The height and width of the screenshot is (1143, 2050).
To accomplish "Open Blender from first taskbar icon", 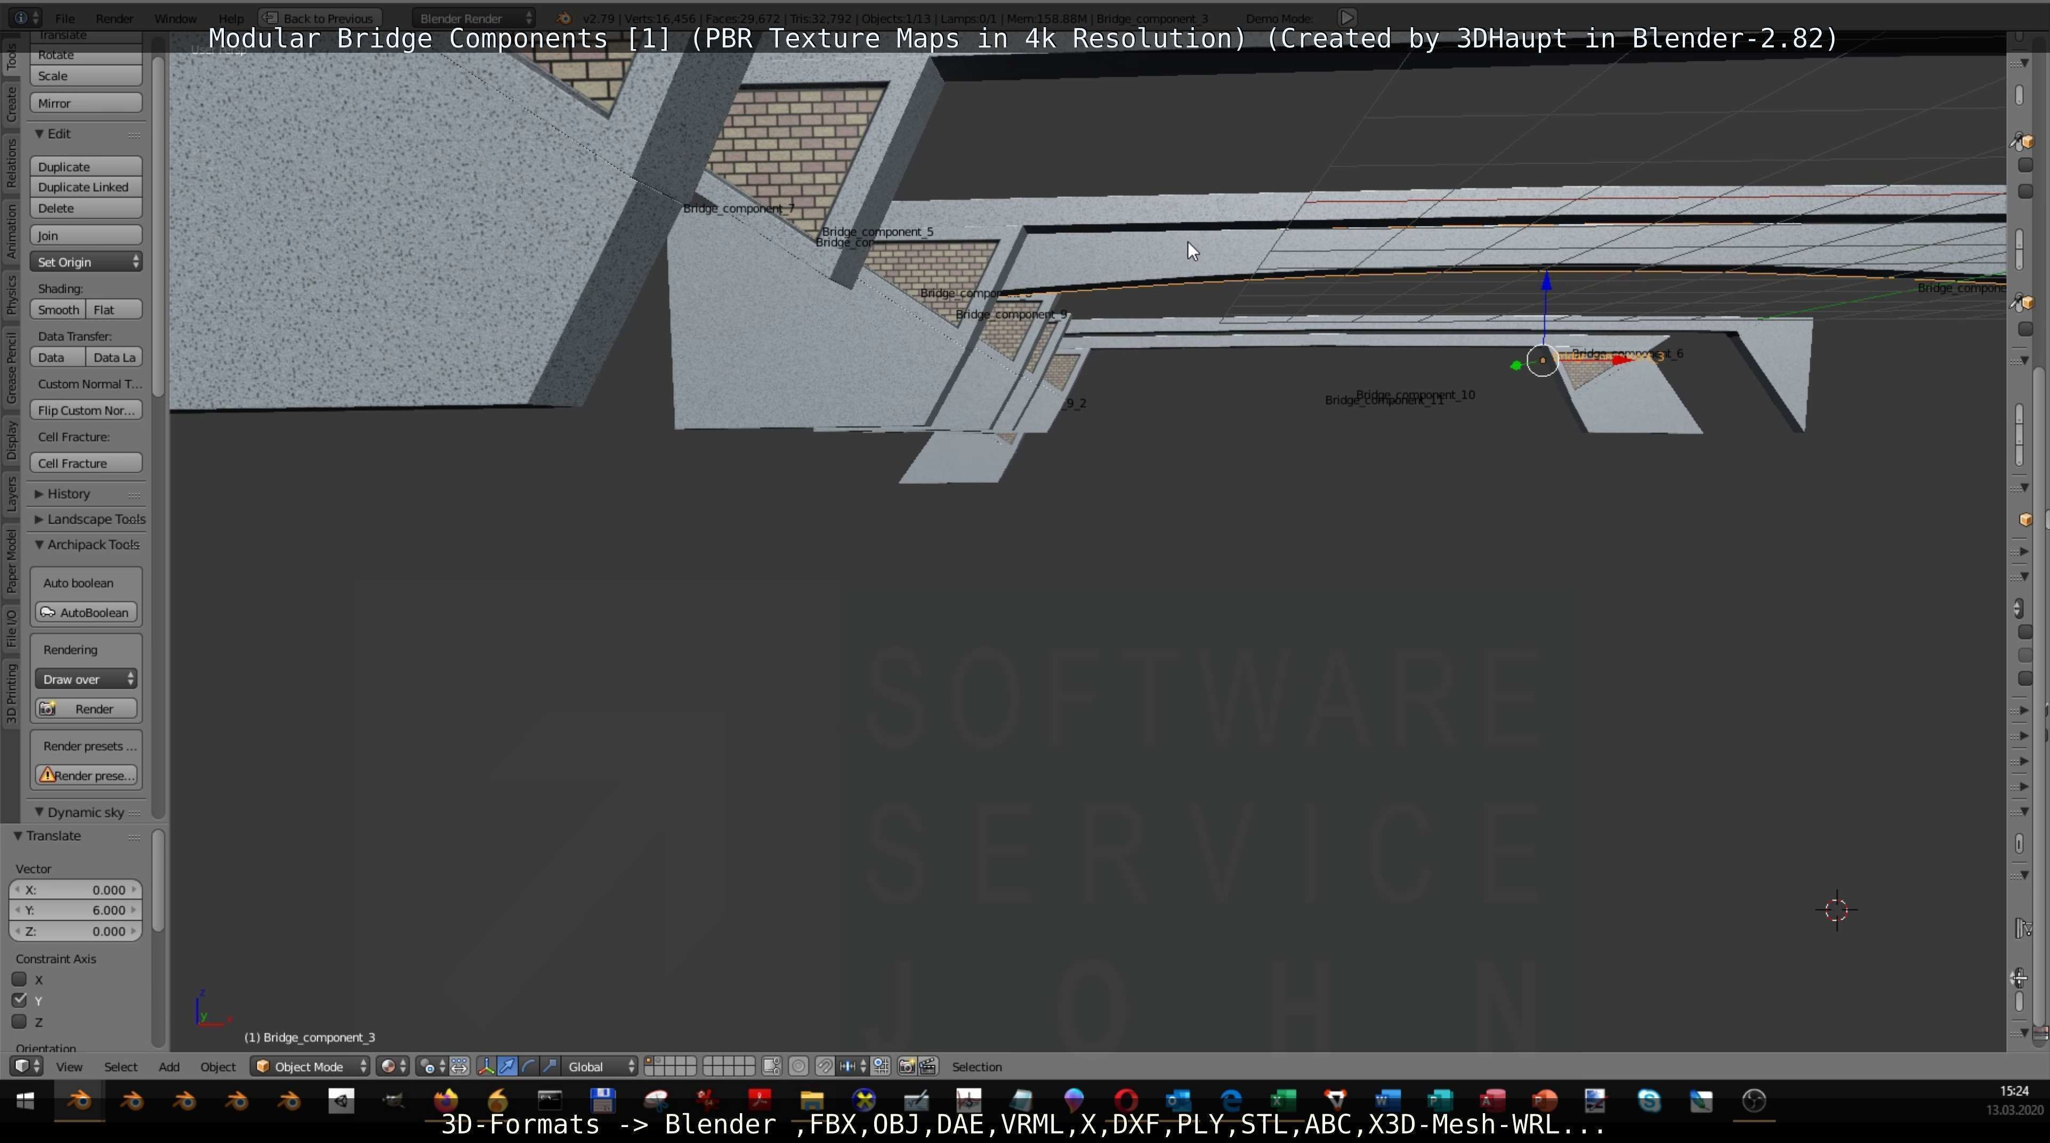I will tap(79, 1101).
